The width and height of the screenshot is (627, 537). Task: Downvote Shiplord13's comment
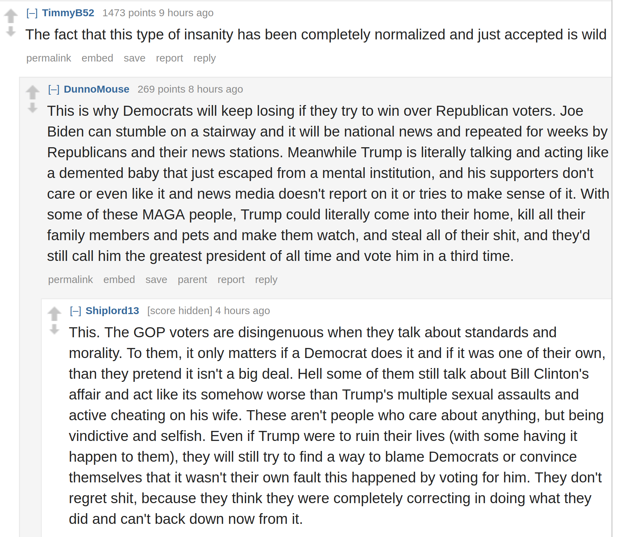(54, 329)
